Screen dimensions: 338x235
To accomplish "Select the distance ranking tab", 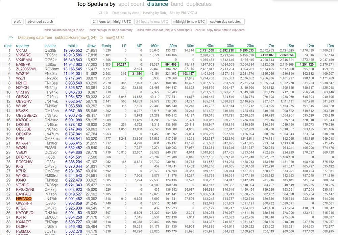I will click(158, 4).
